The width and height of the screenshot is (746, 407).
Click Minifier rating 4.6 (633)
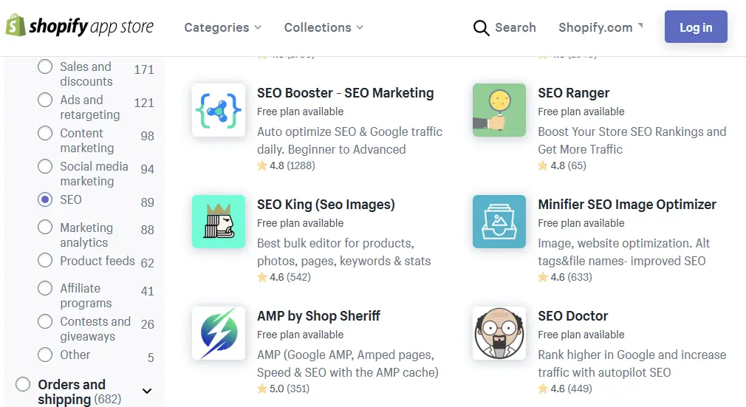click(565, 277)
